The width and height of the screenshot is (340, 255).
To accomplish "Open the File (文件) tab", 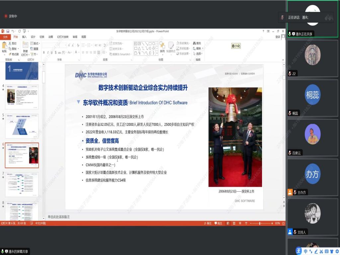I will click(x=5, y=37).
